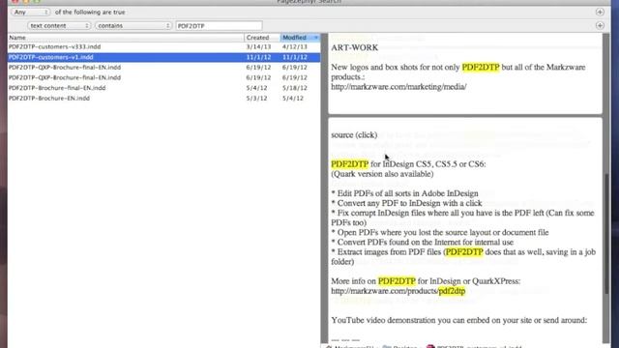619x348 pixels.
Task: Open the 'Any' match-condition dropdown
Action: coord(30,13)
